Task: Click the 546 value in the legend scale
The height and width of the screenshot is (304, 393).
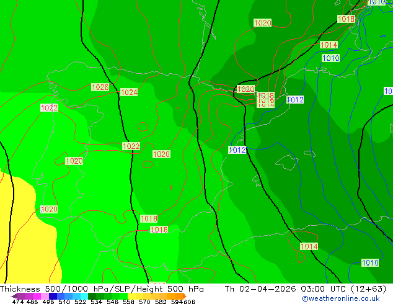Action: click(x=113, y=302)
